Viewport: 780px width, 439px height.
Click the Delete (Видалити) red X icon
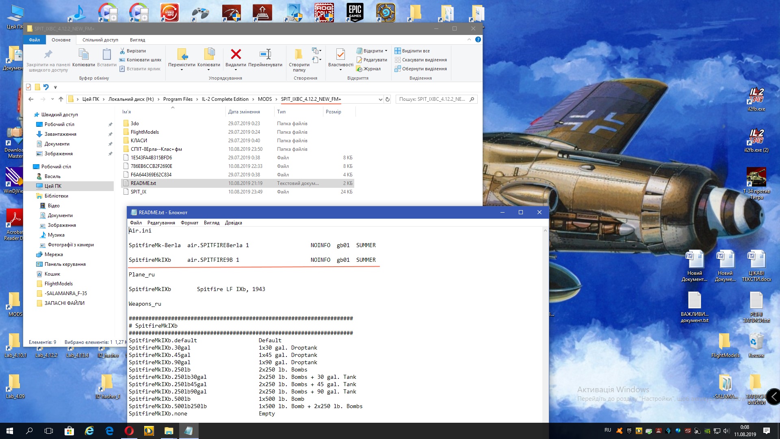pos(236,54)
